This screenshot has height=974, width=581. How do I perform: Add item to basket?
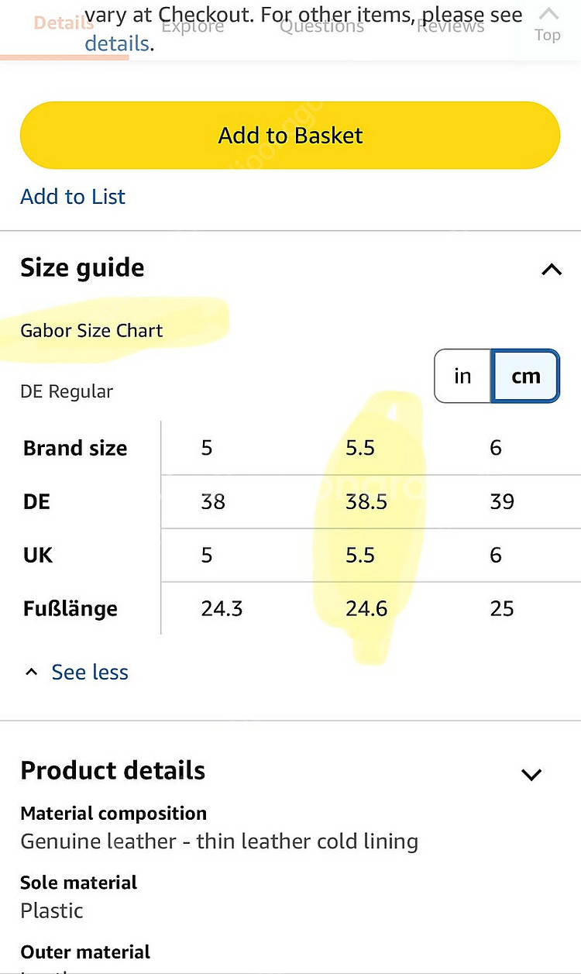tap(290, 136)
